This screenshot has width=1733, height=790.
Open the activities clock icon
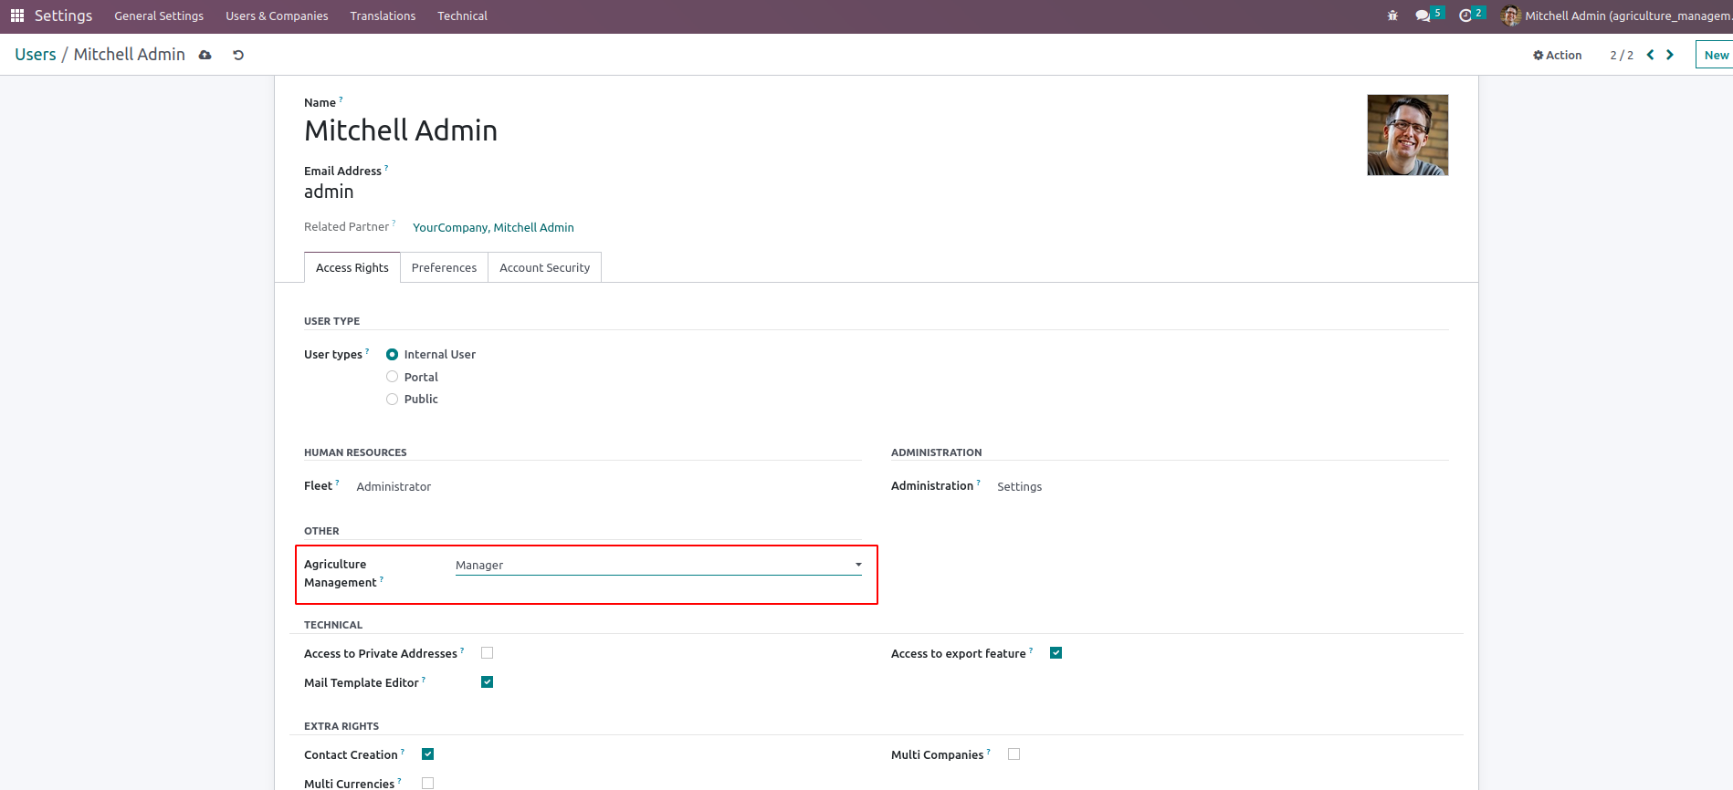[x=1465, y=16]
